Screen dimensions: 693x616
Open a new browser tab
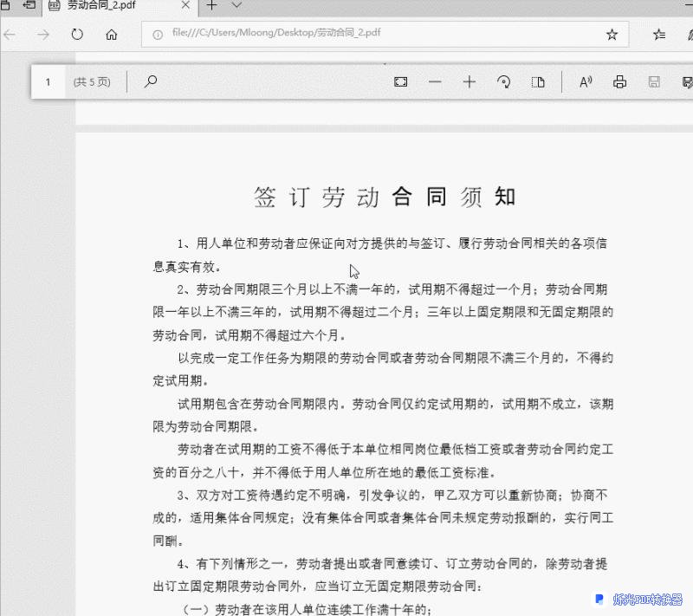tap(211, 5)
